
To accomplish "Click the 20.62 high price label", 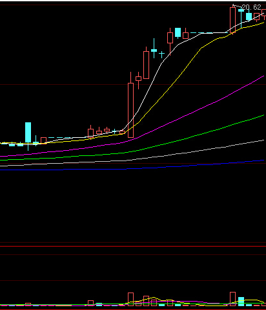I will (x=251, y=8).
